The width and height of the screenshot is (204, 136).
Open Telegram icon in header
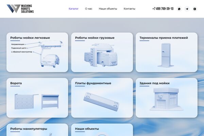(x=187, y=9)
